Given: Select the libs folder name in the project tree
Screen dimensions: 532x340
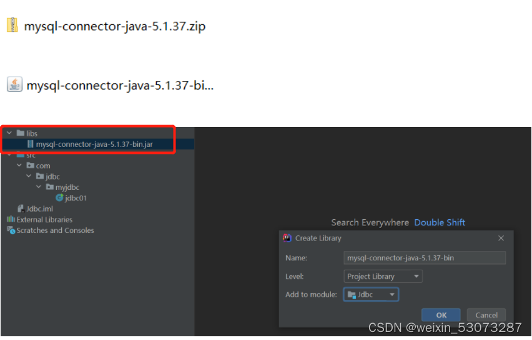Looking at the screenshot, I should click(32, 133).
